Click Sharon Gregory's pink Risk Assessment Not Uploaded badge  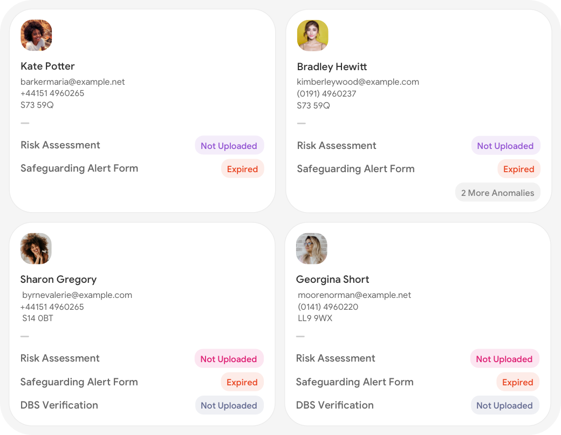tap(229, 359)
